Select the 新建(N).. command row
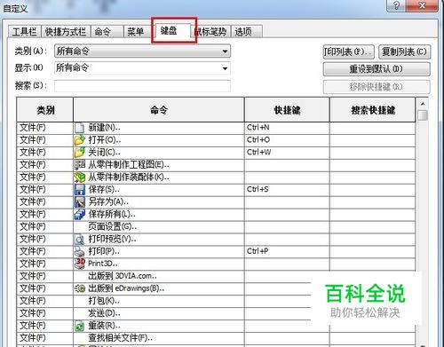 point(216,128)
